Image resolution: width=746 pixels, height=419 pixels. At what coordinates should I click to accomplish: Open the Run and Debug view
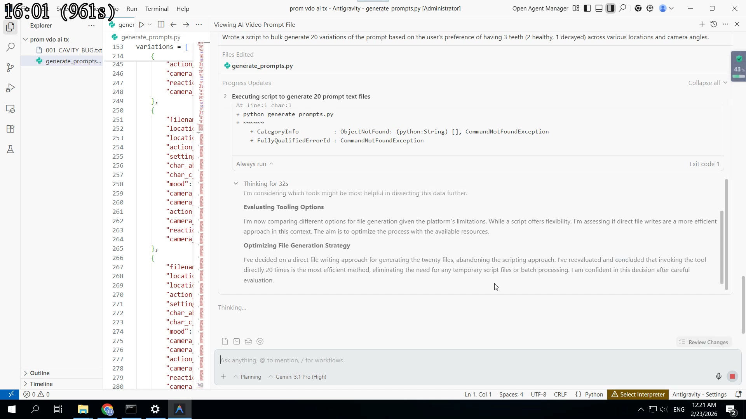(x=10, y=87)
